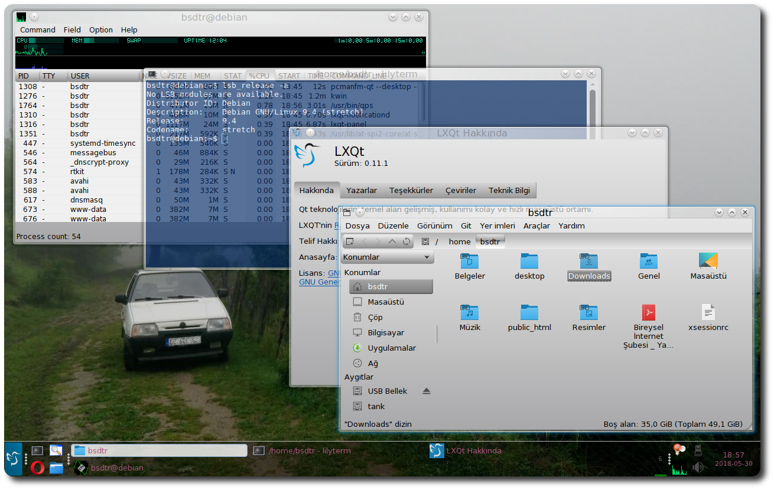
Task: Open Çöp in the sidebar
Action: point(391,317)
